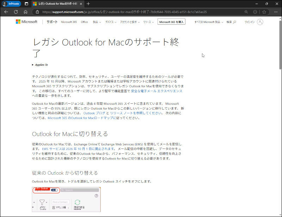This screenshot has height=217, width=282.
Task: Open the リリース ノートを参照してください link
Action: pyautogui.click(x=136, y=113)
